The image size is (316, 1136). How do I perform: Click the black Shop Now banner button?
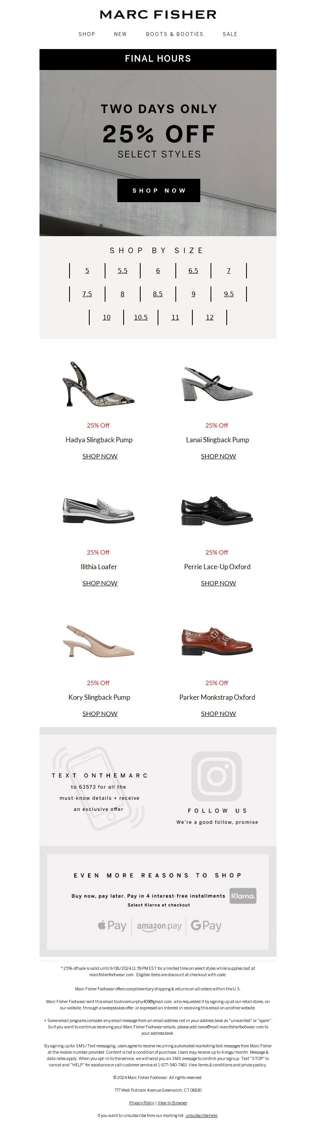pos(158,191)
